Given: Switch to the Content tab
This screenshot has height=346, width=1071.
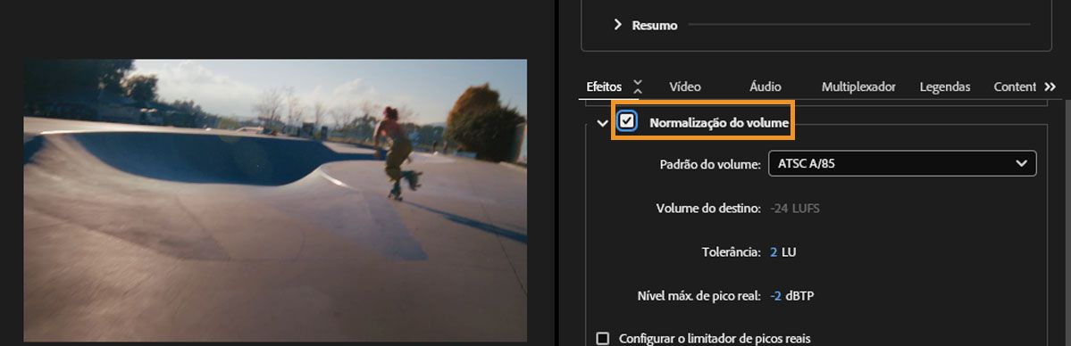Looking at the screenshot, I should (x=1015, y=86).
